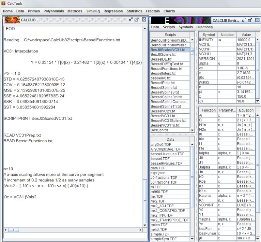Select airy0to6.TDF data file
The width and height of the screenshot is (261, 242).
pyautogui.click(x=170, y=144)
